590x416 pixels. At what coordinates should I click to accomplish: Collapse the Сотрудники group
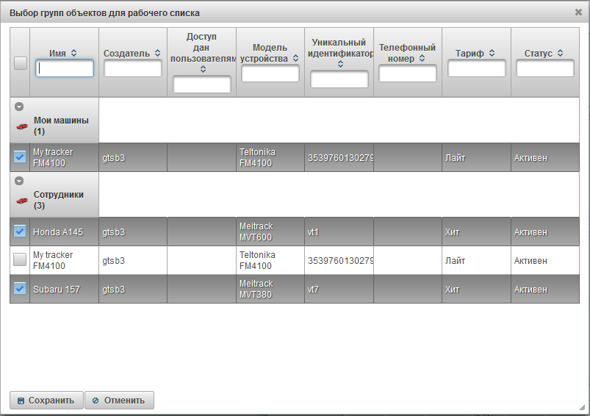[19, 181]
